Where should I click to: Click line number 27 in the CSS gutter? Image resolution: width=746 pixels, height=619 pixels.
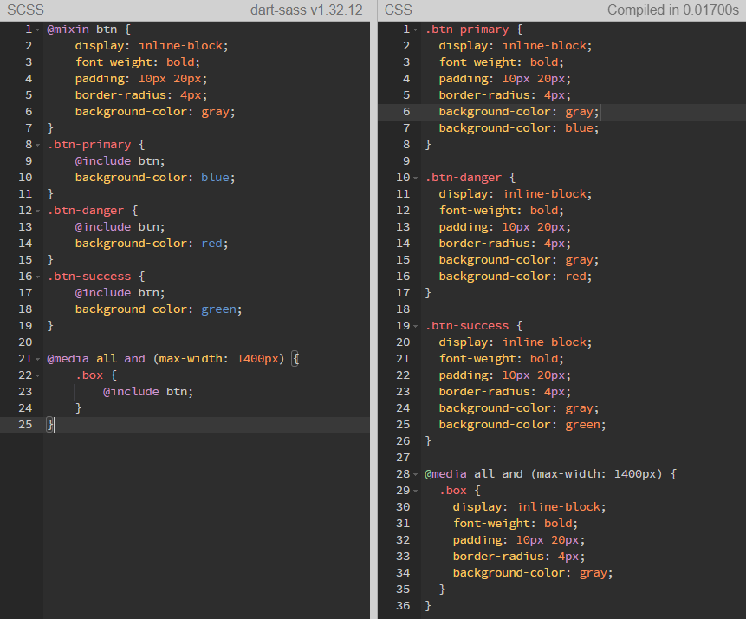click(403, 458)
